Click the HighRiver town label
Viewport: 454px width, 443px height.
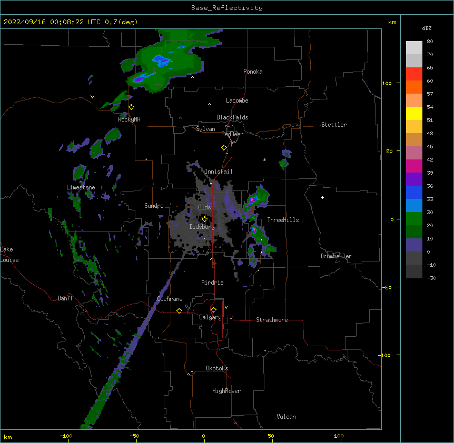226,391
